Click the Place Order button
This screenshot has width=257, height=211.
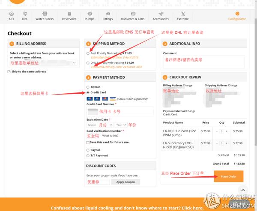click(x=229, y=176)
